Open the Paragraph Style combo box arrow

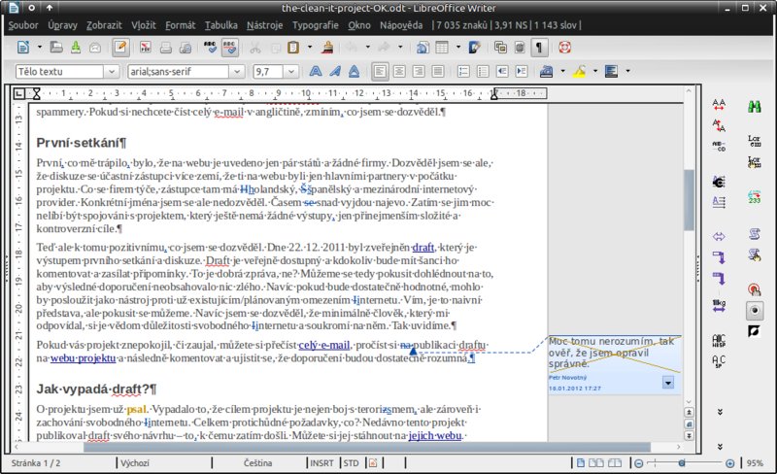[112, 72]
